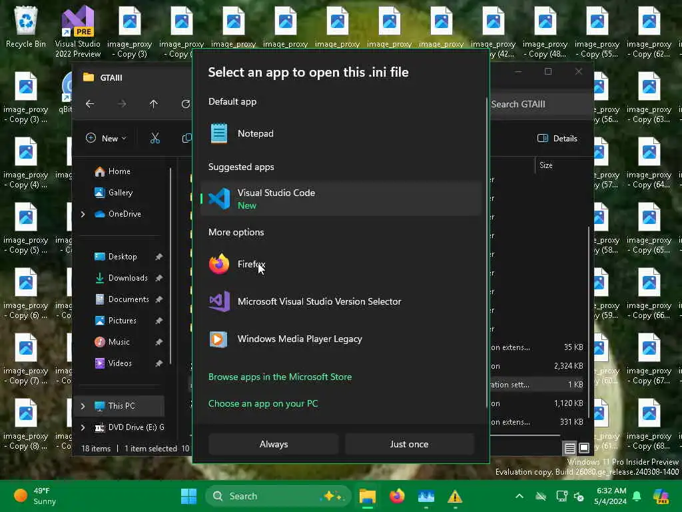This screenshot has height=512, width=682.
Task: Select This PC in the navigation pane
Action: 121,406
